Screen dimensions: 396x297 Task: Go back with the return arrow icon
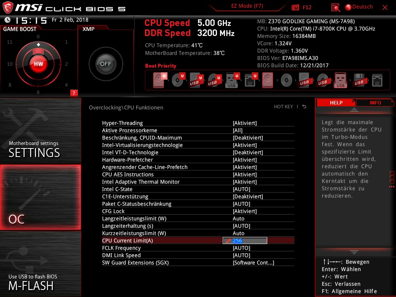click(304, 107)
